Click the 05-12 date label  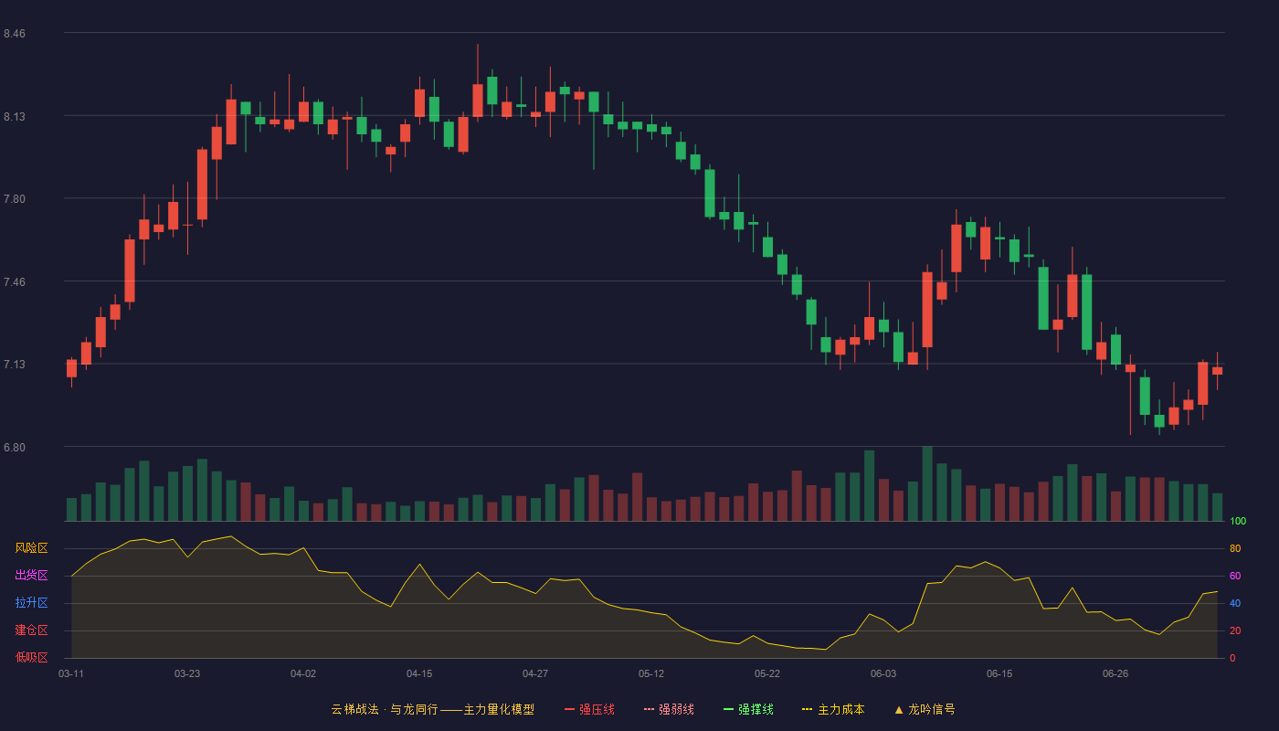coord(651,673)
